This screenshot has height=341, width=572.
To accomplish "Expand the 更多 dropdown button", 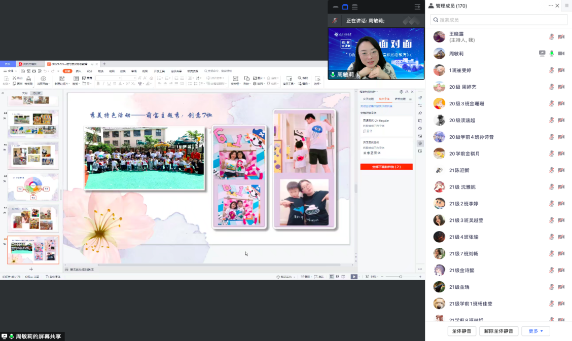I will [x=535, y=331].
